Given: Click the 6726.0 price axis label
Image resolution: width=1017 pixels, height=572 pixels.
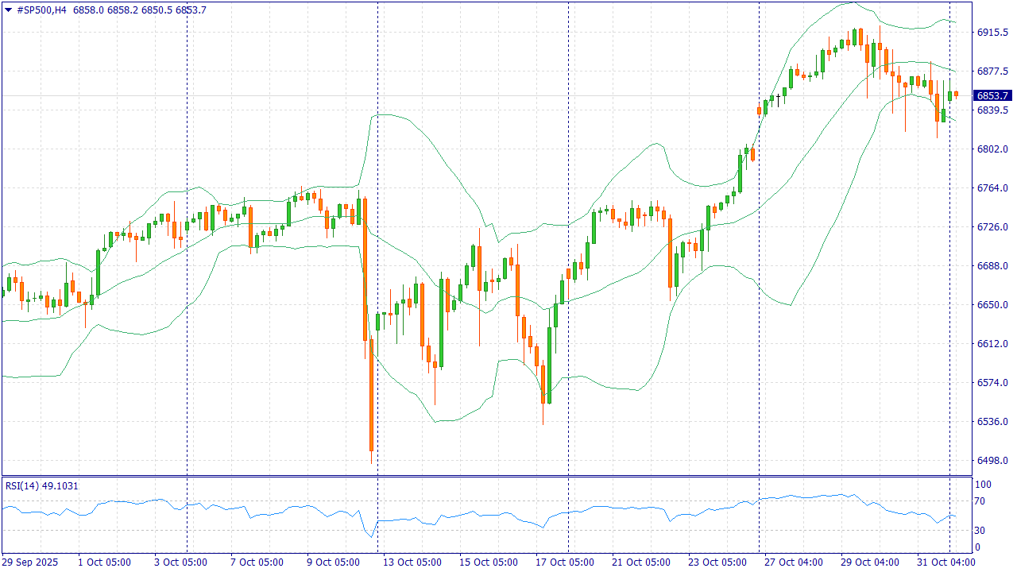Looking at the screenshot, I should (992, 227).
